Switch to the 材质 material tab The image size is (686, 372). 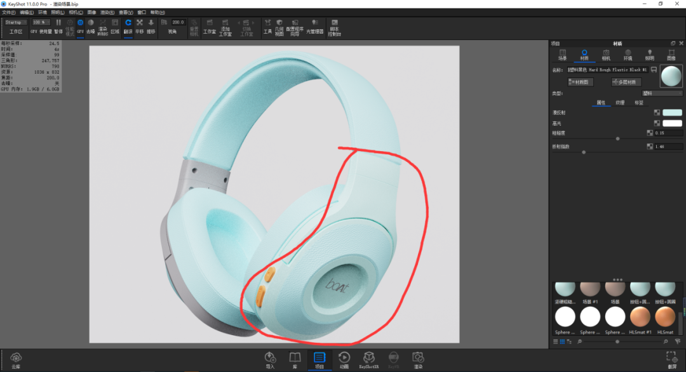tap(584, 55)
